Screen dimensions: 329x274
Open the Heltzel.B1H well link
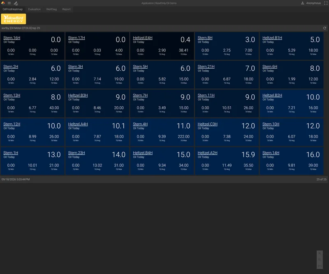[x=272, y=38]
